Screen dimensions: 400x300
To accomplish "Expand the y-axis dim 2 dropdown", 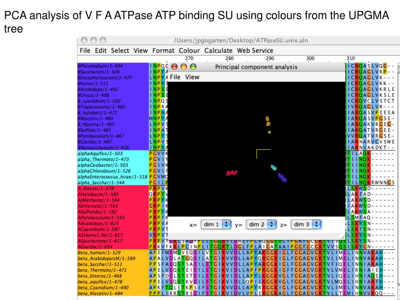I will tap(261, 225).
